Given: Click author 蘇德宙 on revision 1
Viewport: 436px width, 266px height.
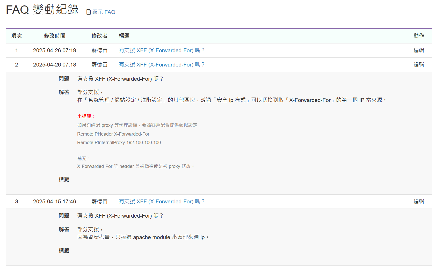Looking at the screenshot, I should [100, 50].
